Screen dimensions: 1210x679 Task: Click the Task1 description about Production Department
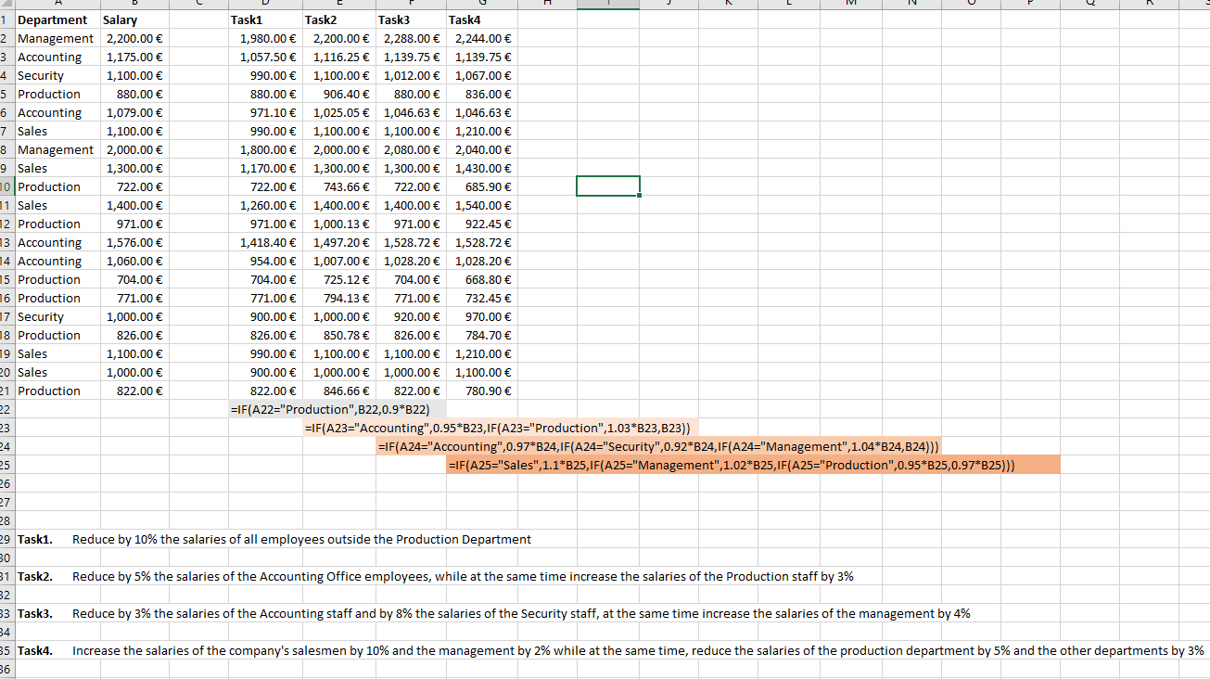301,539
